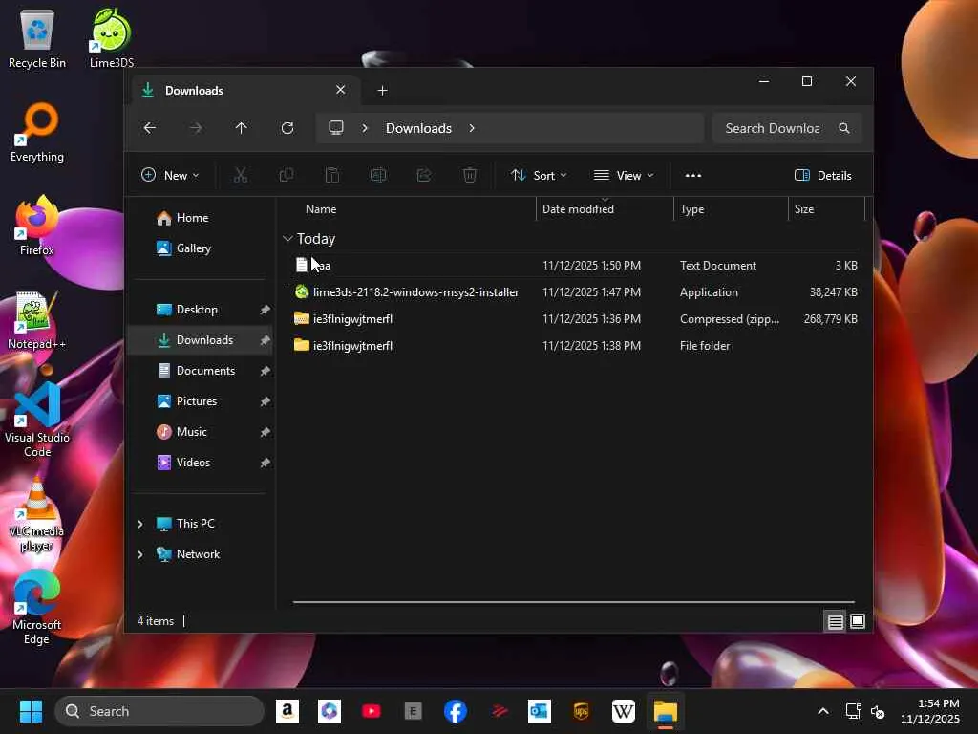Open the View dropdown menu
The height and width of the screenshot is (734, 978).
[x=624, y=176]
